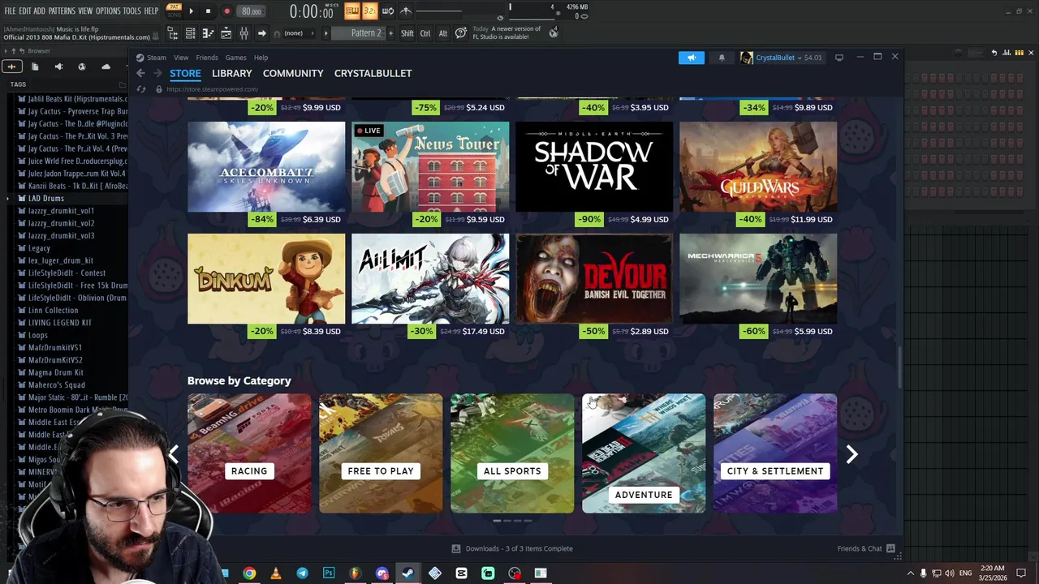Open the MechWarrior 5 game tile

tap(758, 278)
